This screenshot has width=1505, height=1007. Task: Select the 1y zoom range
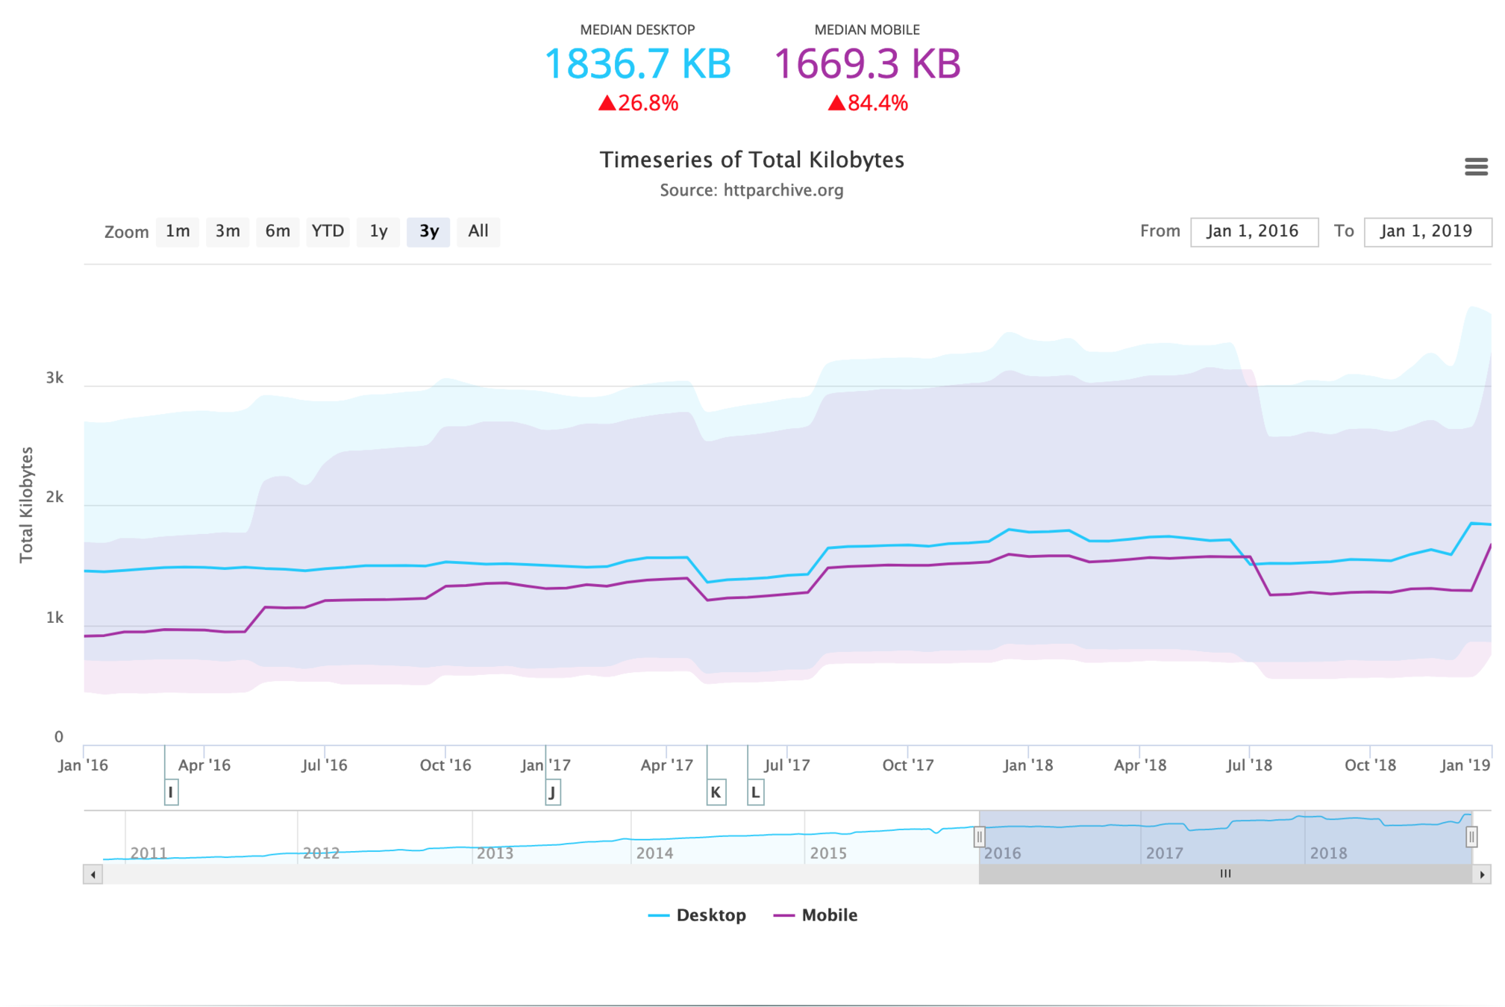[378, 232]
